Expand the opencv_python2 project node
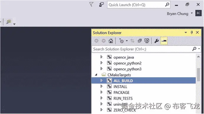 click(101, 63)
